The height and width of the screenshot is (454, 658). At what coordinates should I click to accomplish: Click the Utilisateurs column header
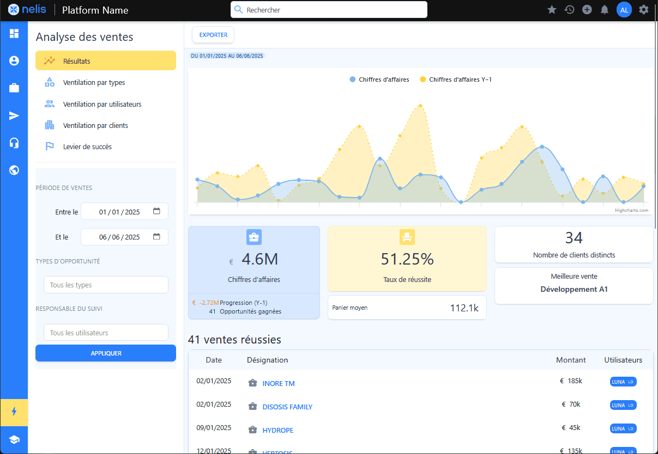click(x=623, y=360)
